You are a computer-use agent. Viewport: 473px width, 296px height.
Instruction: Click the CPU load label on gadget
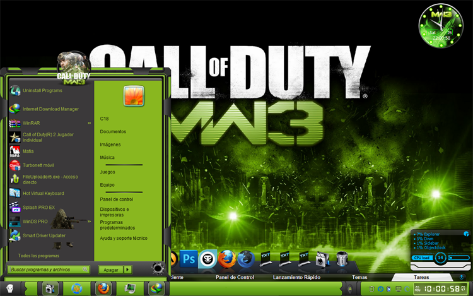point(422,258)
